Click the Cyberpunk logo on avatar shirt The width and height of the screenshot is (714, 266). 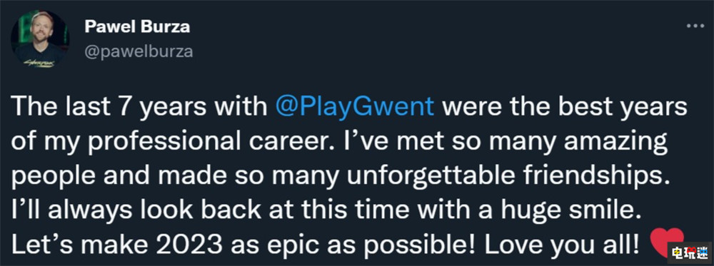[x=39, y=62]
